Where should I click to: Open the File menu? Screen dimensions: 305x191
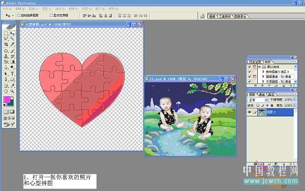[x=7, y=9]
